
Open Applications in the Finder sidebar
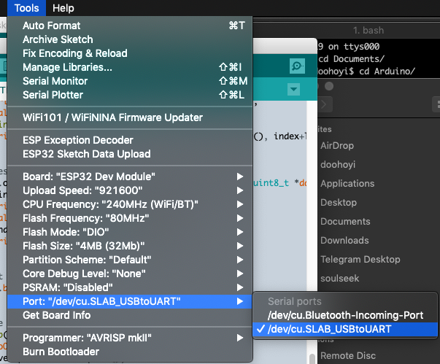tap(347, 184)
